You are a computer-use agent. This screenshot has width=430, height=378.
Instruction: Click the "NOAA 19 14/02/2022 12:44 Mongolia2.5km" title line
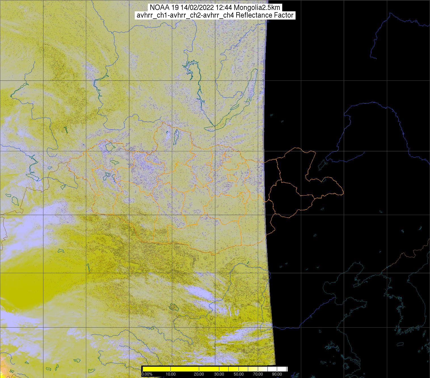pos(215,8)
